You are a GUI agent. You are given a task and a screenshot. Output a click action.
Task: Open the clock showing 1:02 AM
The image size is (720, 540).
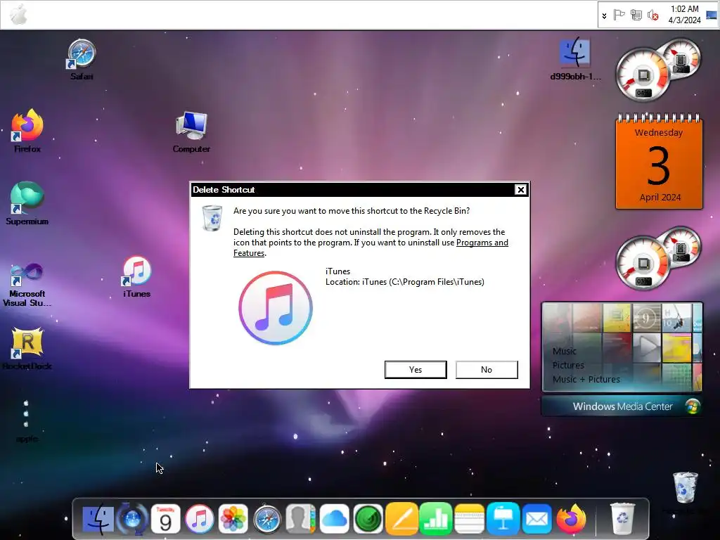tap(684, 15)
